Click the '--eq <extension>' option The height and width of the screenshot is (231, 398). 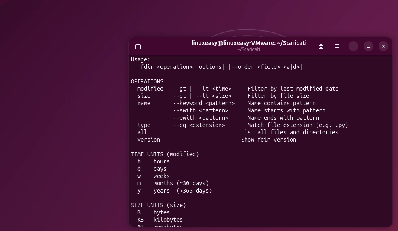[x=199, y=125]
